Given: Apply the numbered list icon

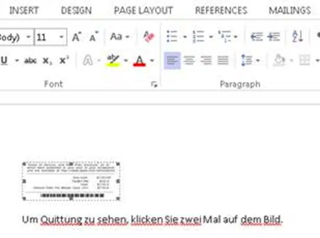Looking at the screenshot, I should coord(198,36).
